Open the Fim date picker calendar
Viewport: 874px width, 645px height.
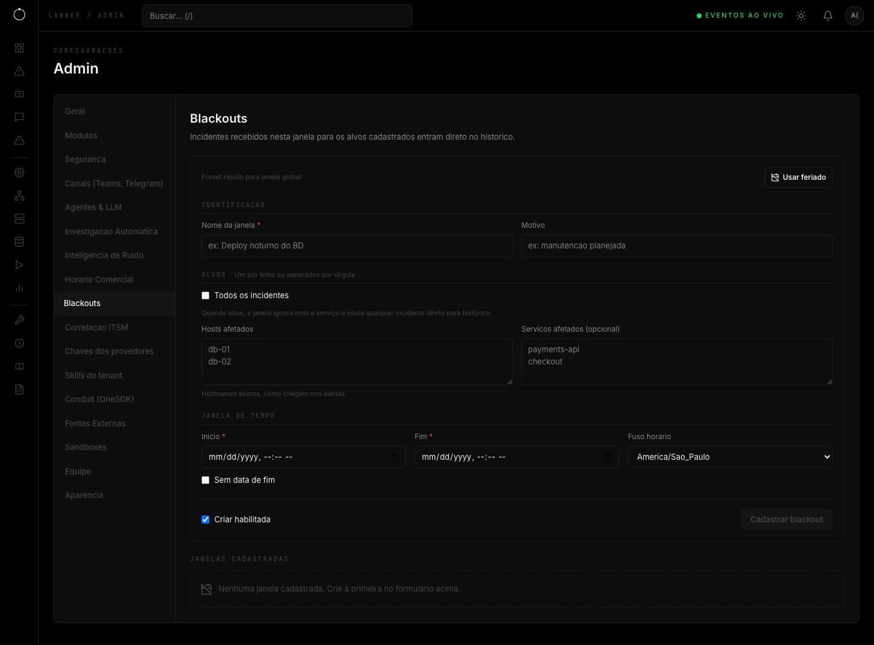(608, 457)
